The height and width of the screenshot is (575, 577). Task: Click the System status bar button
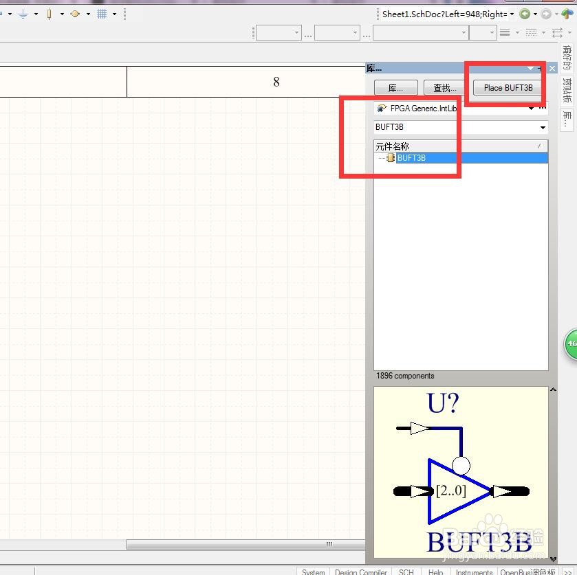[313, 572]
